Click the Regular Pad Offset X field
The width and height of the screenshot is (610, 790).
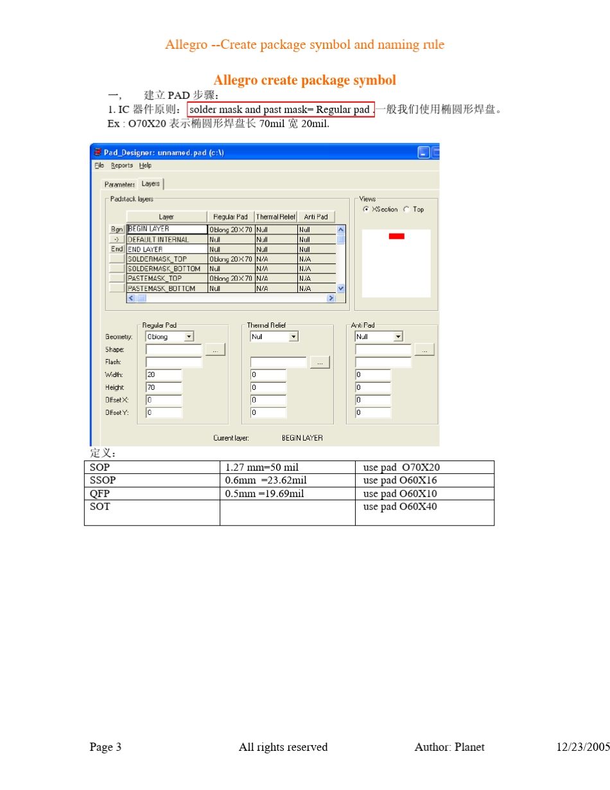tap(164, 399)
